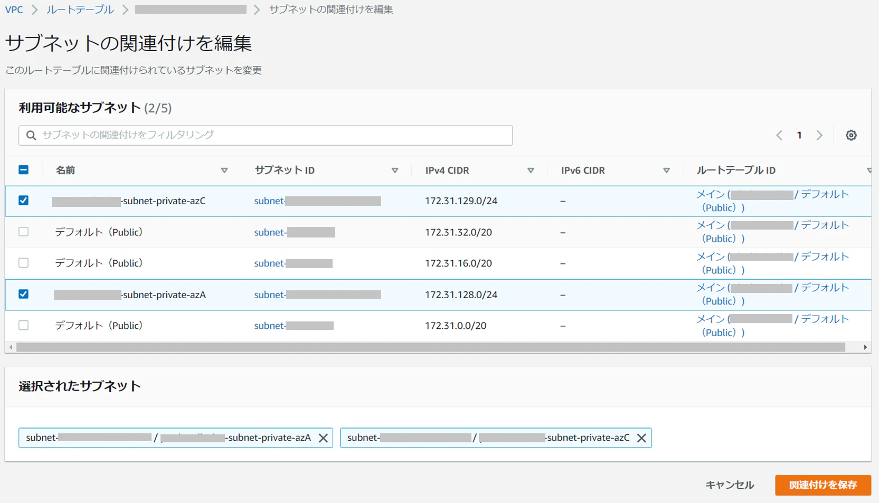Remove subnet-private-azC from selected subnets

(x=641, y=438)
